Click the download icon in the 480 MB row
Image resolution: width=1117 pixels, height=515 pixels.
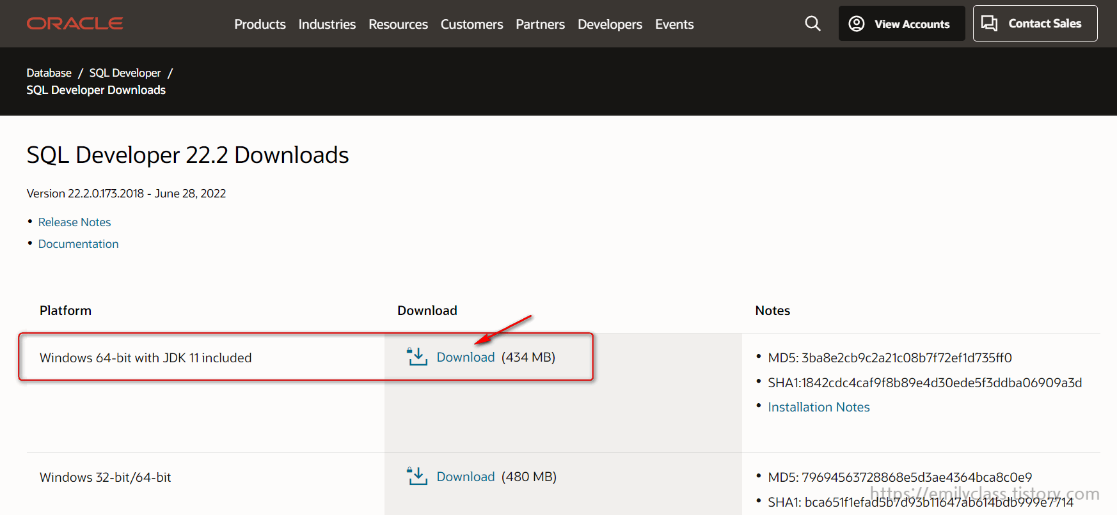point(417,476)
